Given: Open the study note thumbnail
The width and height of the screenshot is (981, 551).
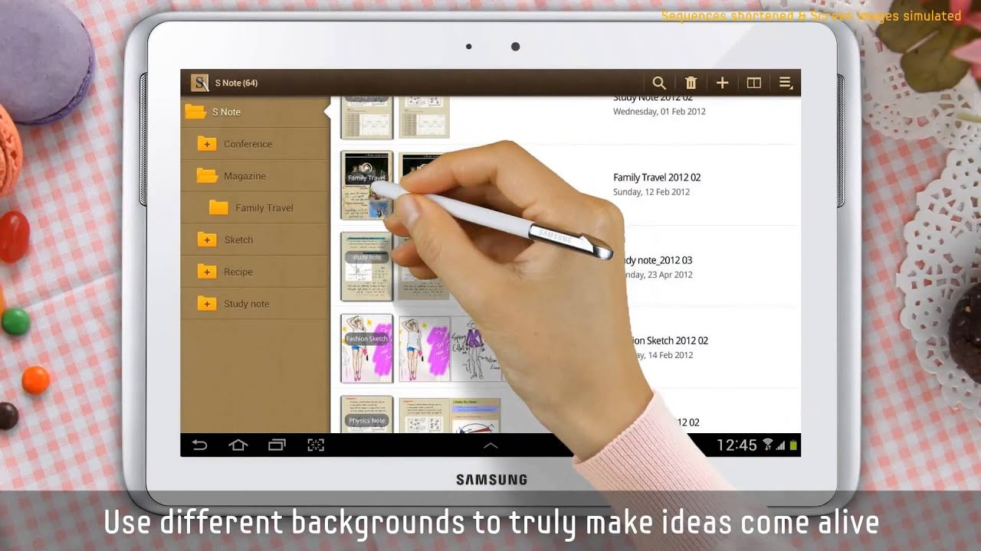Looking at the screenshot, I should coord(366,266).
